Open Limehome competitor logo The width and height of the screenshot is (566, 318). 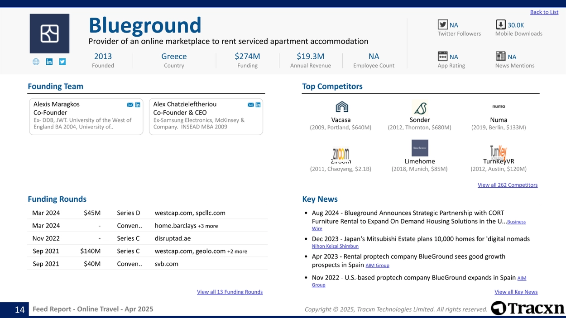click(420, 148)
